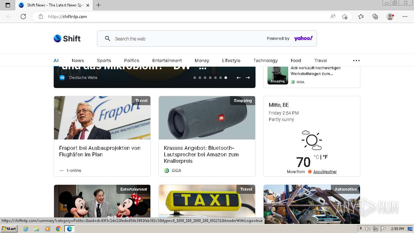Open the browser tab actions menu
414x233 pixels.
[x=8, y=5]
